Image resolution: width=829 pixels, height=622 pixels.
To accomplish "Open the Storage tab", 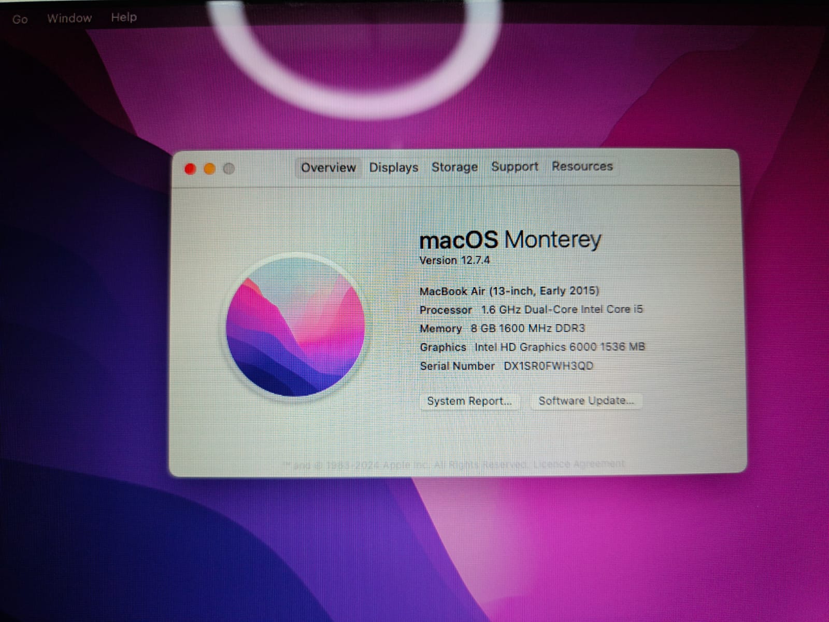I will [454, 167].
